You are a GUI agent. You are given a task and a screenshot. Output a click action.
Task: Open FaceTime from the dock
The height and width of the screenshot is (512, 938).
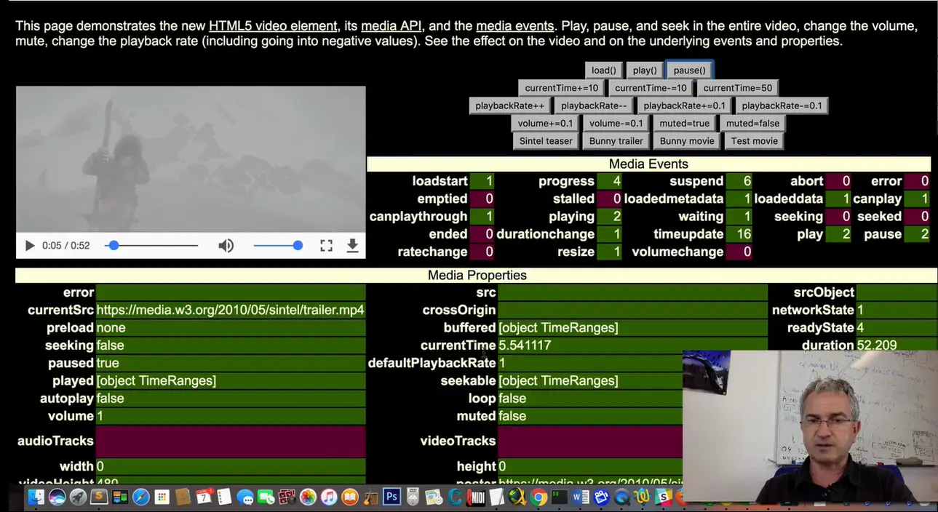[266, 497]
